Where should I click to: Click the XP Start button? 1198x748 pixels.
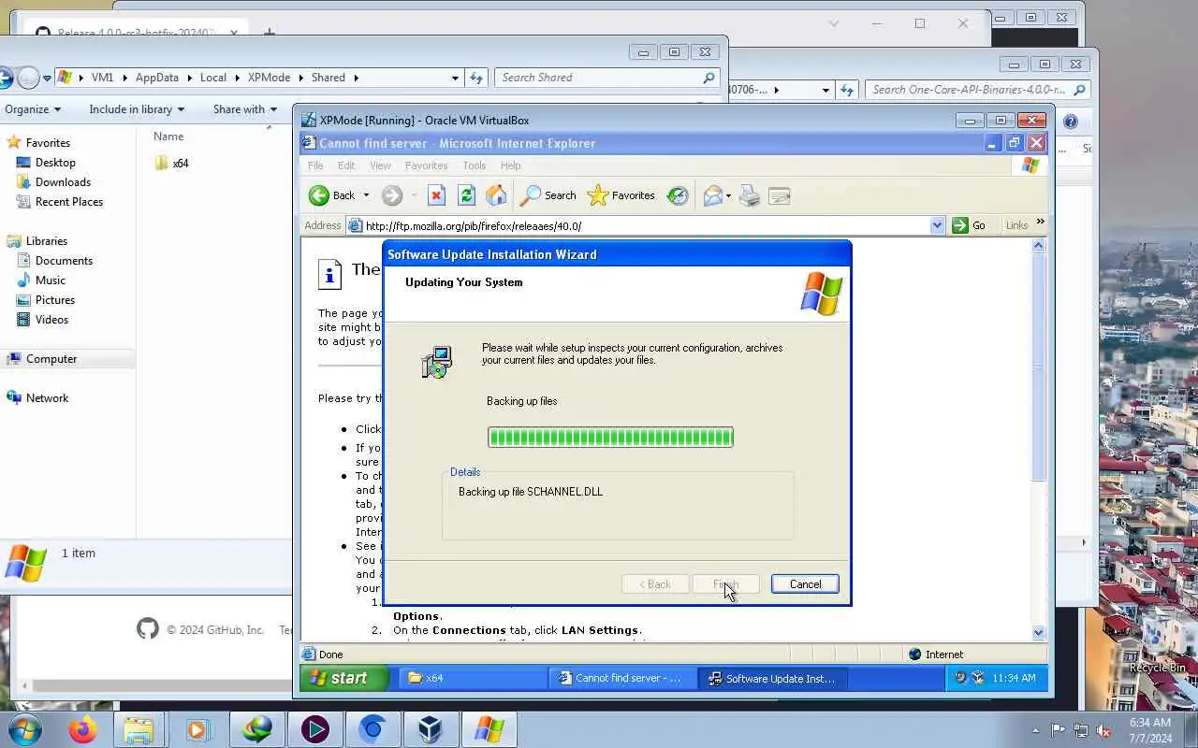point(343,678)
